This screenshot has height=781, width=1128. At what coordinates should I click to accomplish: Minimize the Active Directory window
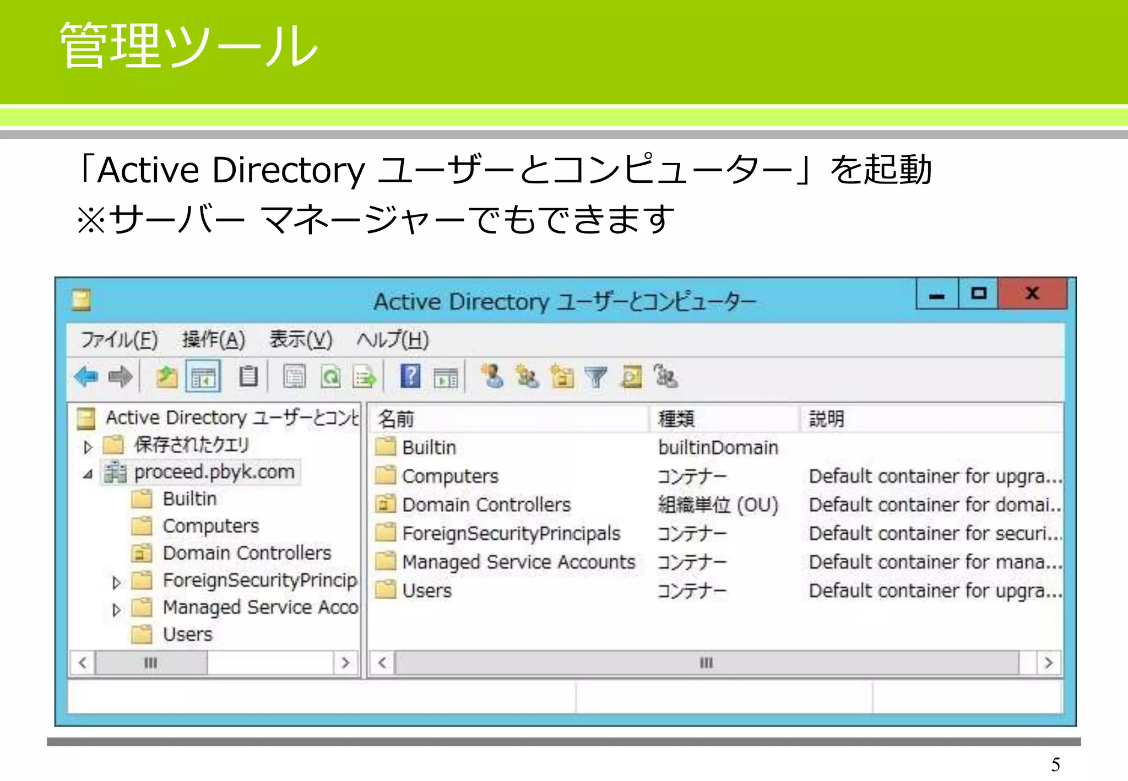pyautogui.click(x=937, y=294)
